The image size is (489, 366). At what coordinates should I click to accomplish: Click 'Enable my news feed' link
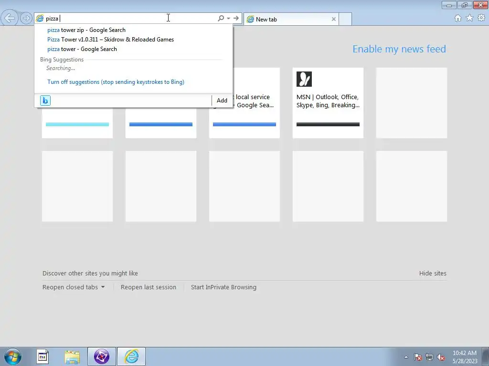click(399, 49)
